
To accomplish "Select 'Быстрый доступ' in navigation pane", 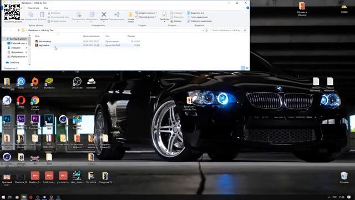I will point(16,39).
